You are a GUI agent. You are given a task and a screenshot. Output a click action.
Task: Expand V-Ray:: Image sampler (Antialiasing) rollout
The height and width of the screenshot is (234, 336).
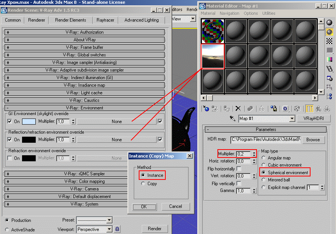(x=85, y=62)
